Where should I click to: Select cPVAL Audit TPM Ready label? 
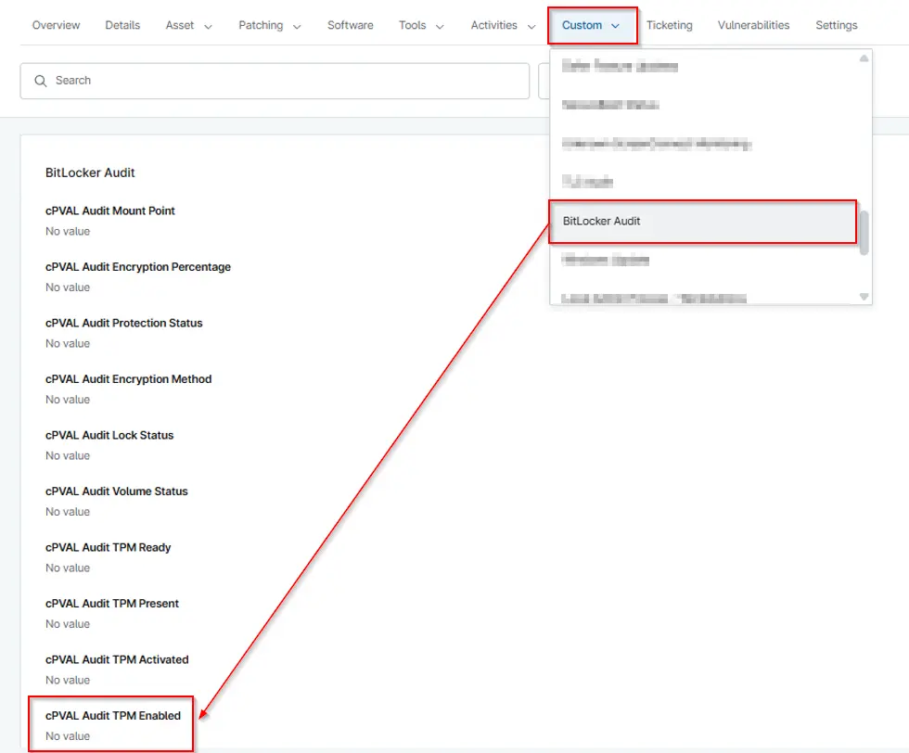tap(108, 548)
